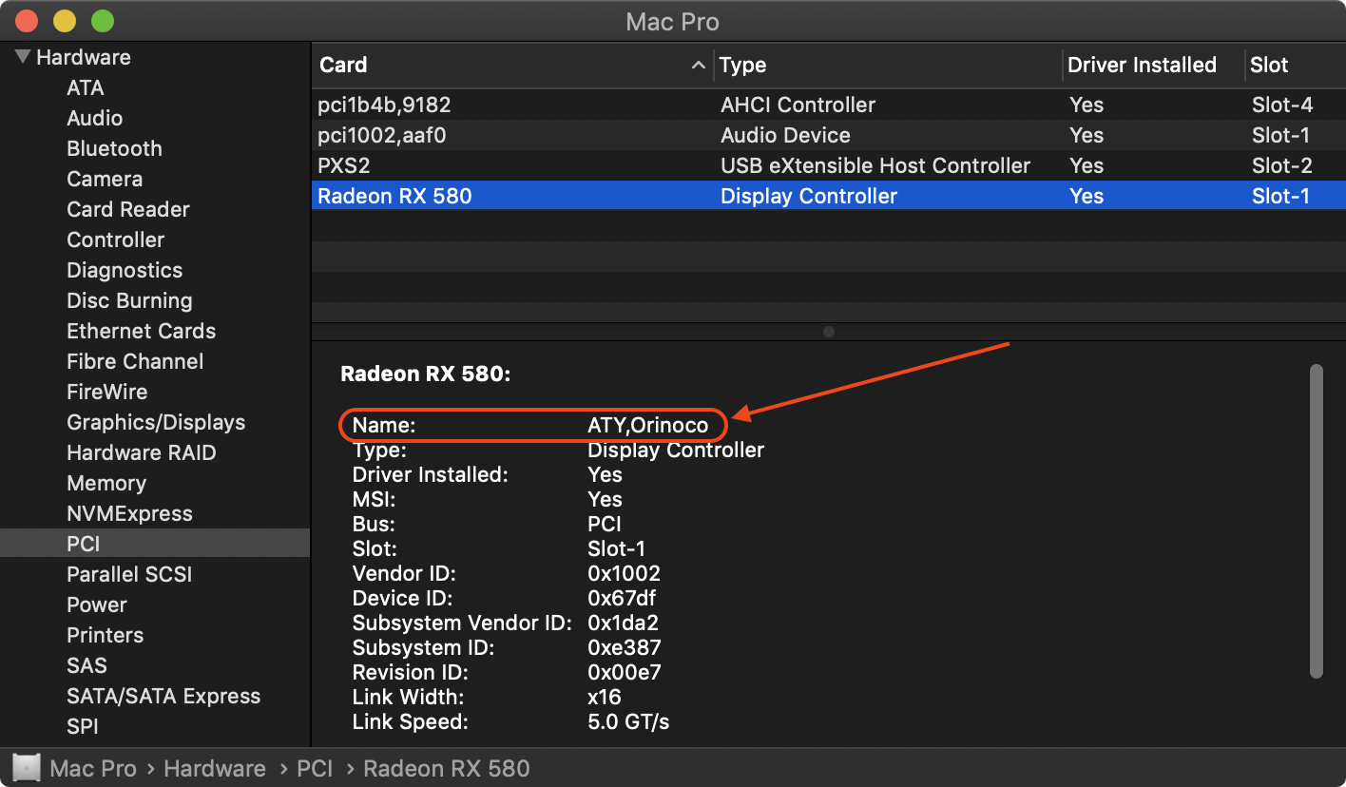Select SPI in the sidebar
The image size is (1346, 787).
tap(83, 726)
